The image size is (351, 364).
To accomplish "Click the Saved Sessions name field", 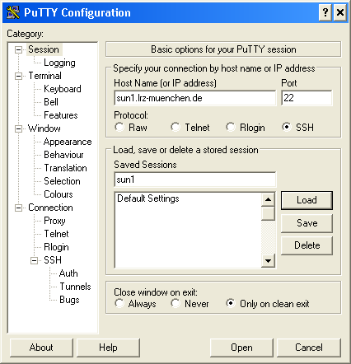I will 195,180.
